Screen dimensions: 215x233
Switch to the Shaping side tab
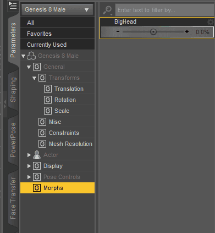tap(13, 90)
